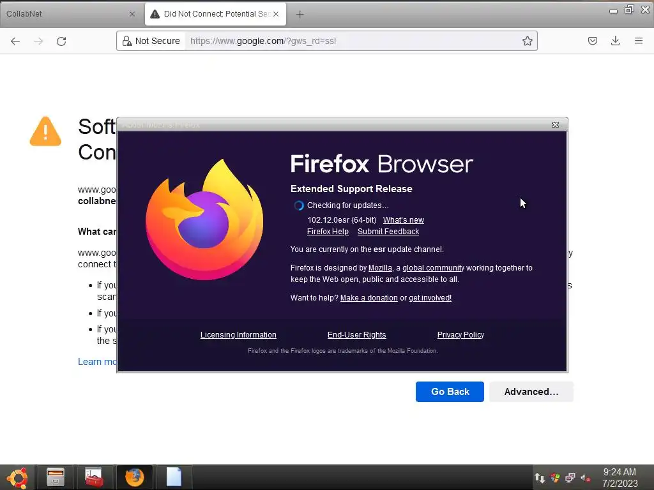Open the Firefox hamburger application menu

tap(638, 41)
